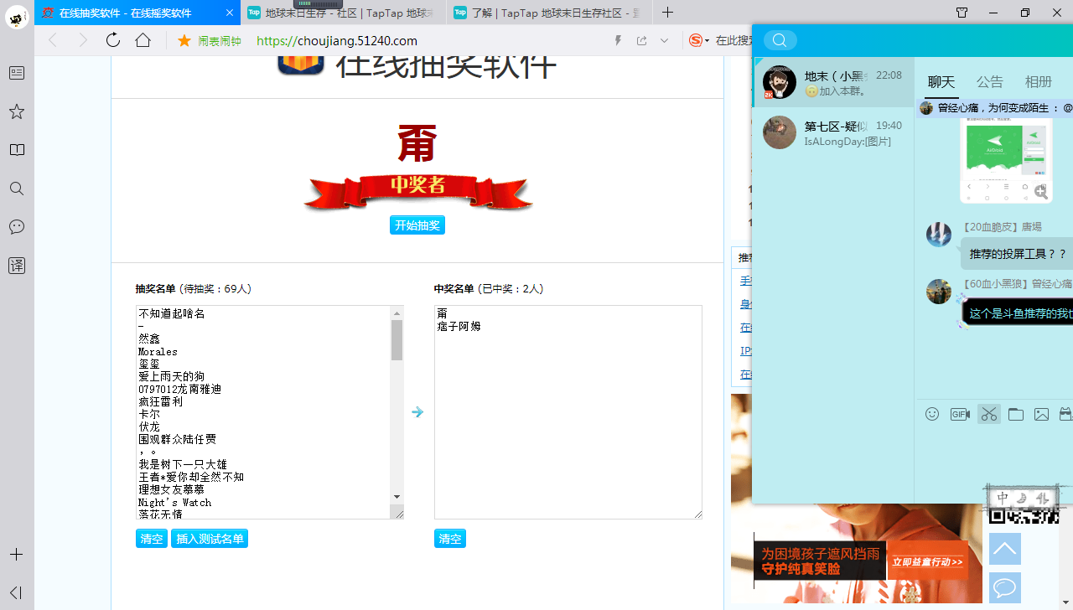Click the 中奖者 ribbon banner

pyautogui.click(x=417, y=191)
